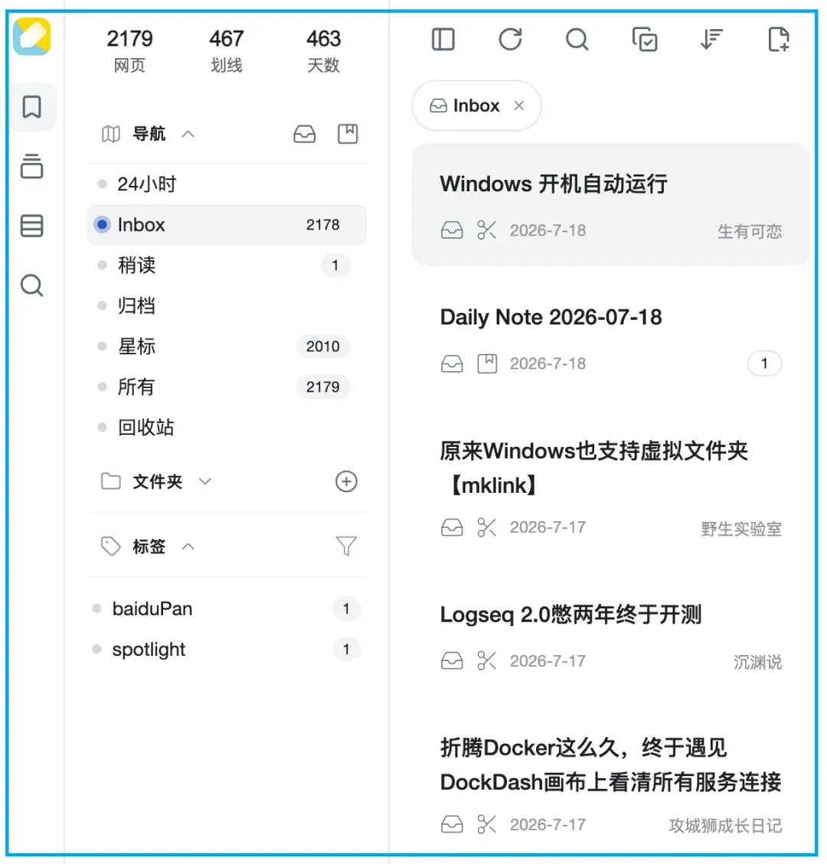Click the inbox tray icon beside 导航

pos(304,134)
